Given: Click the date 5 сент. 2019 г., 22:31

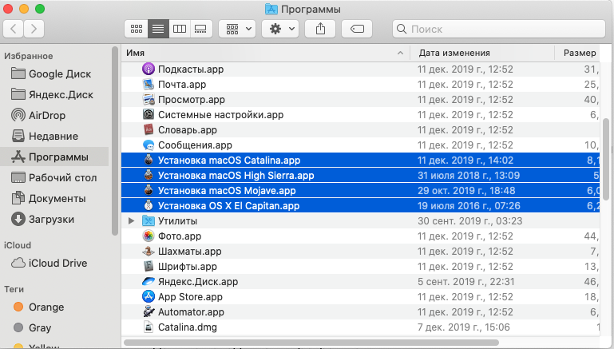Looking at the screenshot, I should 466,282.
